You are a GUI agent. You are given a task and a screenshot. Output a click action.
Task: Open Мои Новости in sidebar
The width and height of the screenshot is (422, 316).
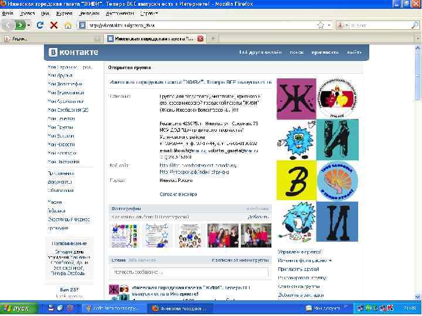[x=61, y=145]
